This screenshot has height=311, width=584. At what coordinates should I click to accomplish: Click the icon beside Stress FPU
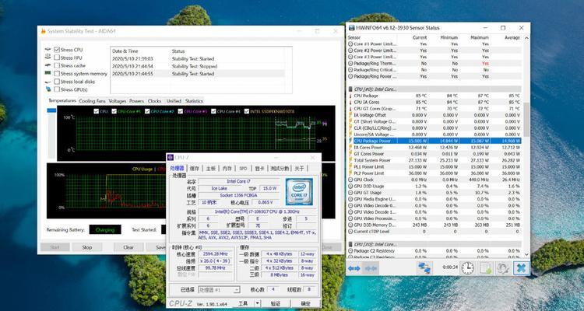[x=47, y=58]
